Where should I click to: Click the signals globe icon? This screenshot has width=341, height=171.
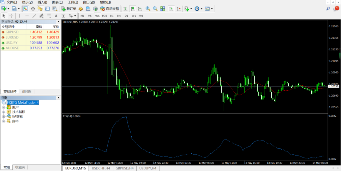pyautogui.click(x=95, y=9)
